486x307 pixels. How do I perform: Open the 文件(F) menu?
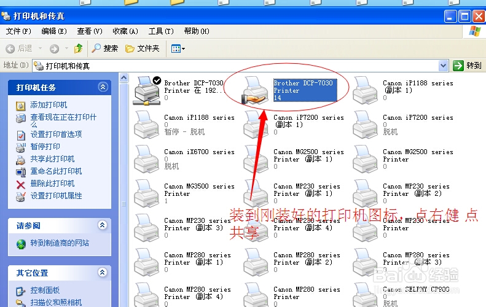click(x=18, y=31)
